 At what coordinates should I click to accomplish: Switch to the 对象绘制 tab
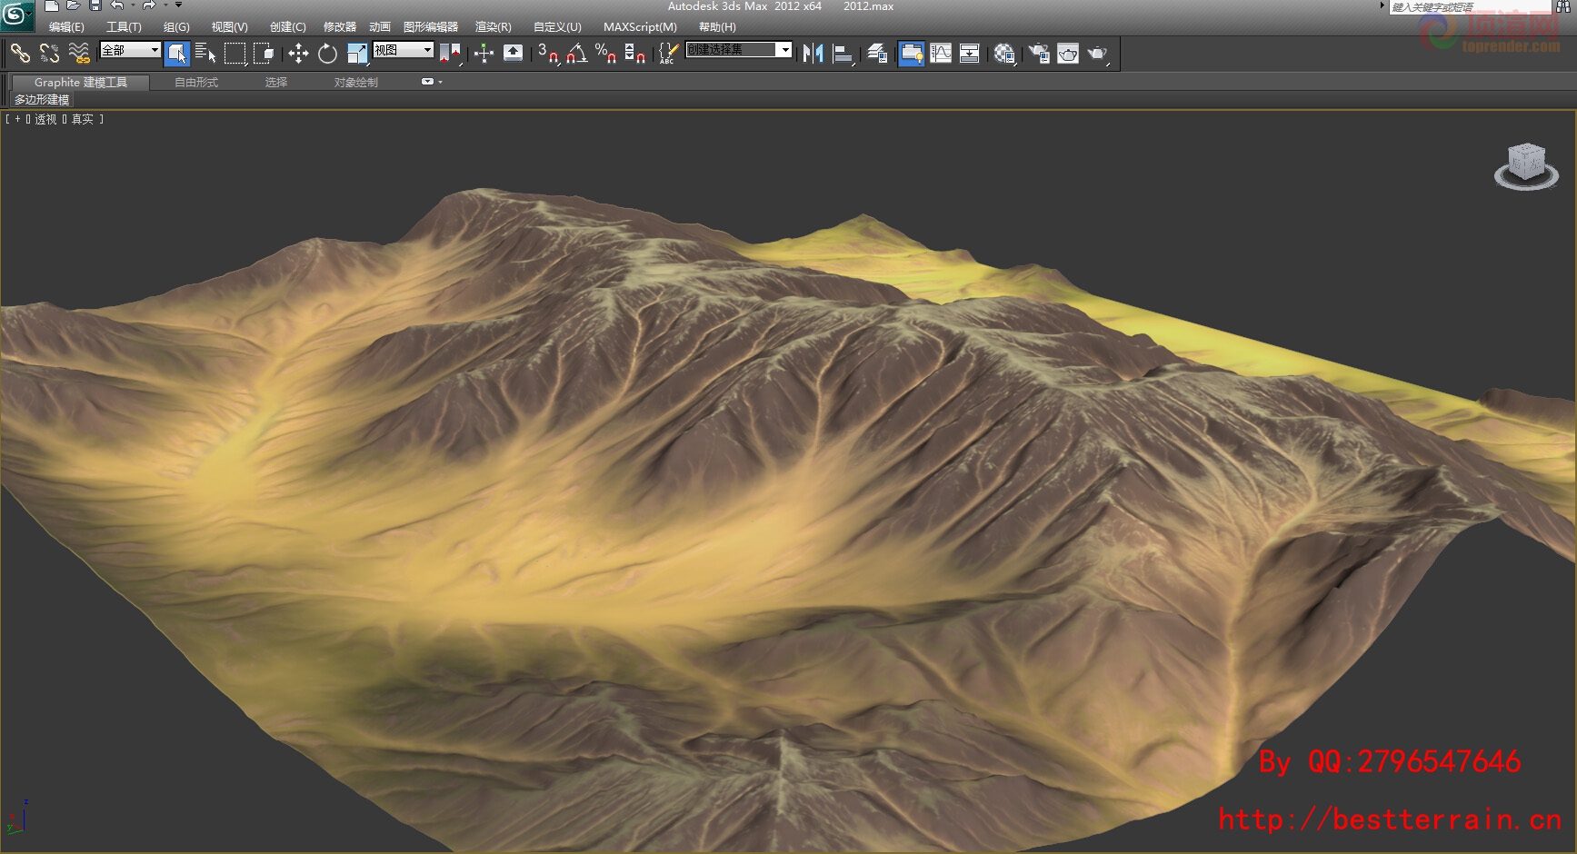(x=355, y=82)
